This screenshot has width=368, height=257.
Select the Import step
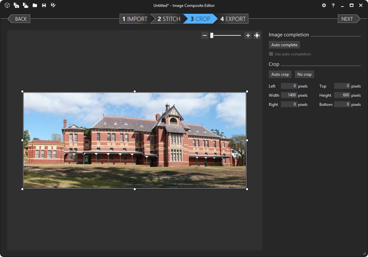pyautogui.click(x=135, y=19)
